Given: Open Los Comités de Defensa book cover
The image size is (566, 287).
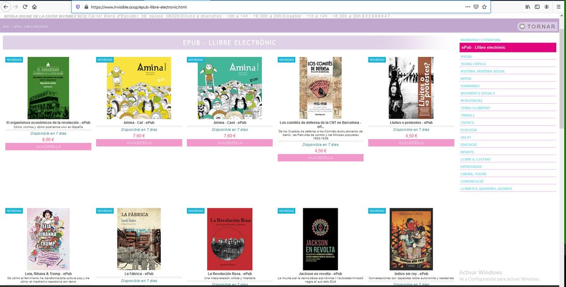Looking at the screenshot, I should pyautogui.click(x=321, y=88).
